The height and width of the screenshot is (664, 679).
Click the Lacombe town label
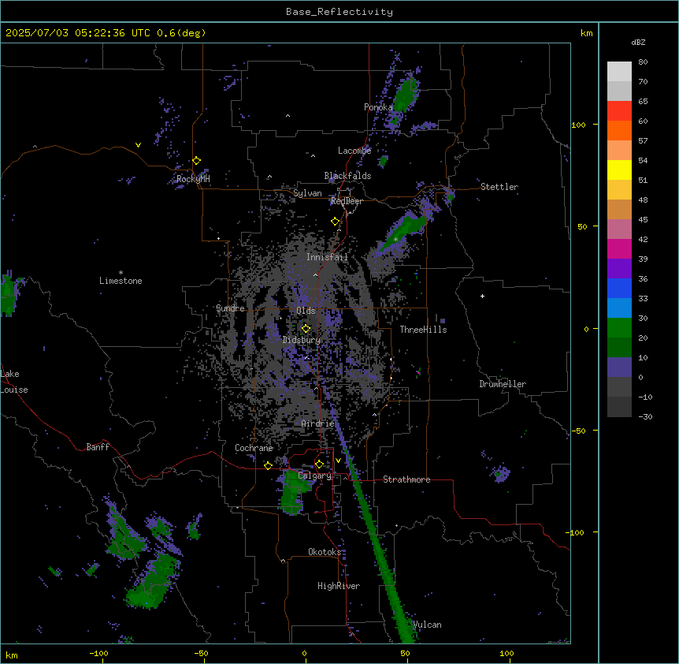pos(354,151)
